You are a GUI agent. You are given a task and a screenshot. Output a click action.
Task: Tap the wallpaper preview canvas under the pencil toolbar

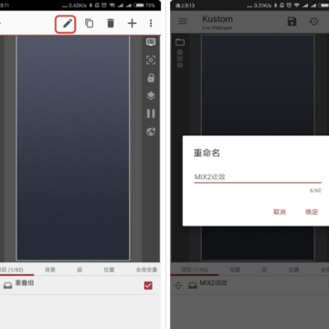(73, 148)
